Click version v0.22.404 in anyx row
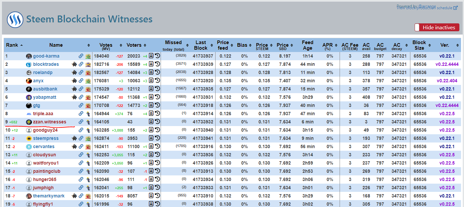This screenshot has width=464, height=207. (x=447, y=81)
